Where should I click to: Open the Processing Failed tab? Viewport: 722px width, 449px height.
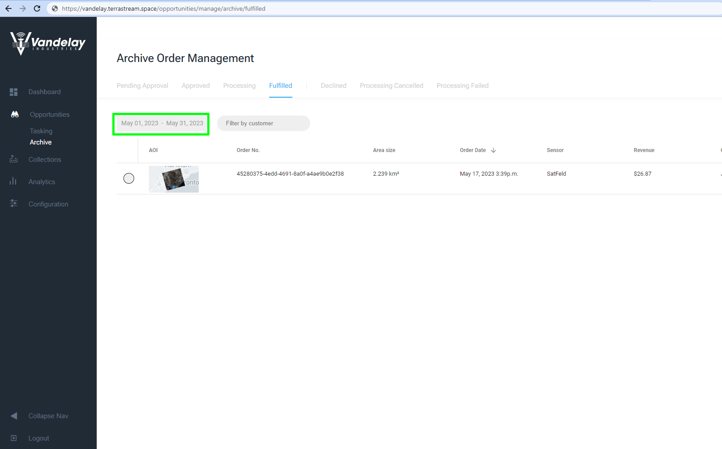463,86
